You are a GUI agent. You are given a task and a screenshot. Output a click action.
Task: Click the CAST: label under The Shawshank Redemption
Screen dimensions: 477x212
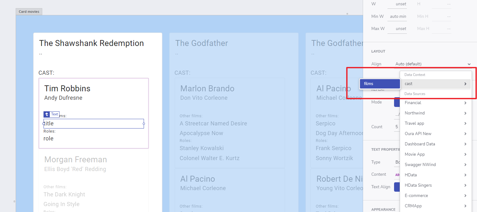(x=46, y=73)
